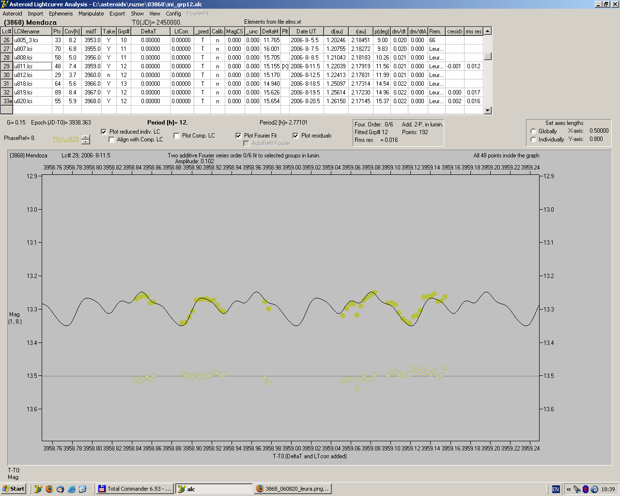The width and height of the screenshot is (620, 496).
Task: Launch Thunderbird from quick launch
Action: click(61, 489)
